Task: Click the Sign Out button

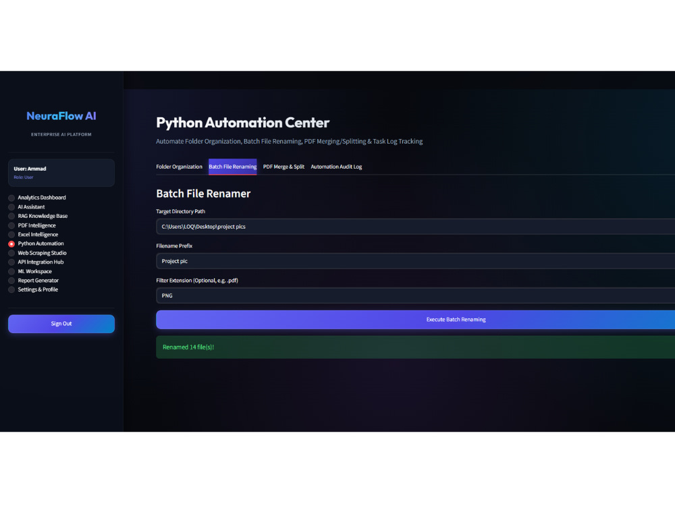Action: pos(61,324)
